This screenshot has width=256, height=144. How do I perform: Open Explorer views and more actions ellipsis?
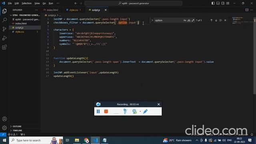point(36,10)
